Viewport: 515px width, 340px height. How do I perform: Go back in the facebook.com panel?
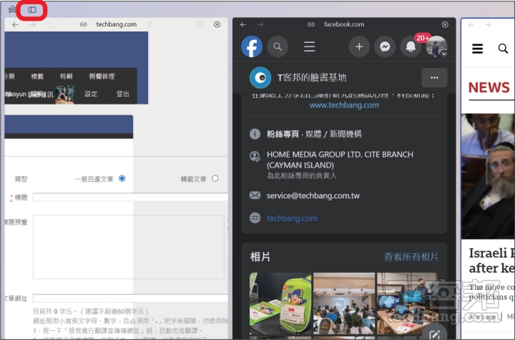pos(243,24)
